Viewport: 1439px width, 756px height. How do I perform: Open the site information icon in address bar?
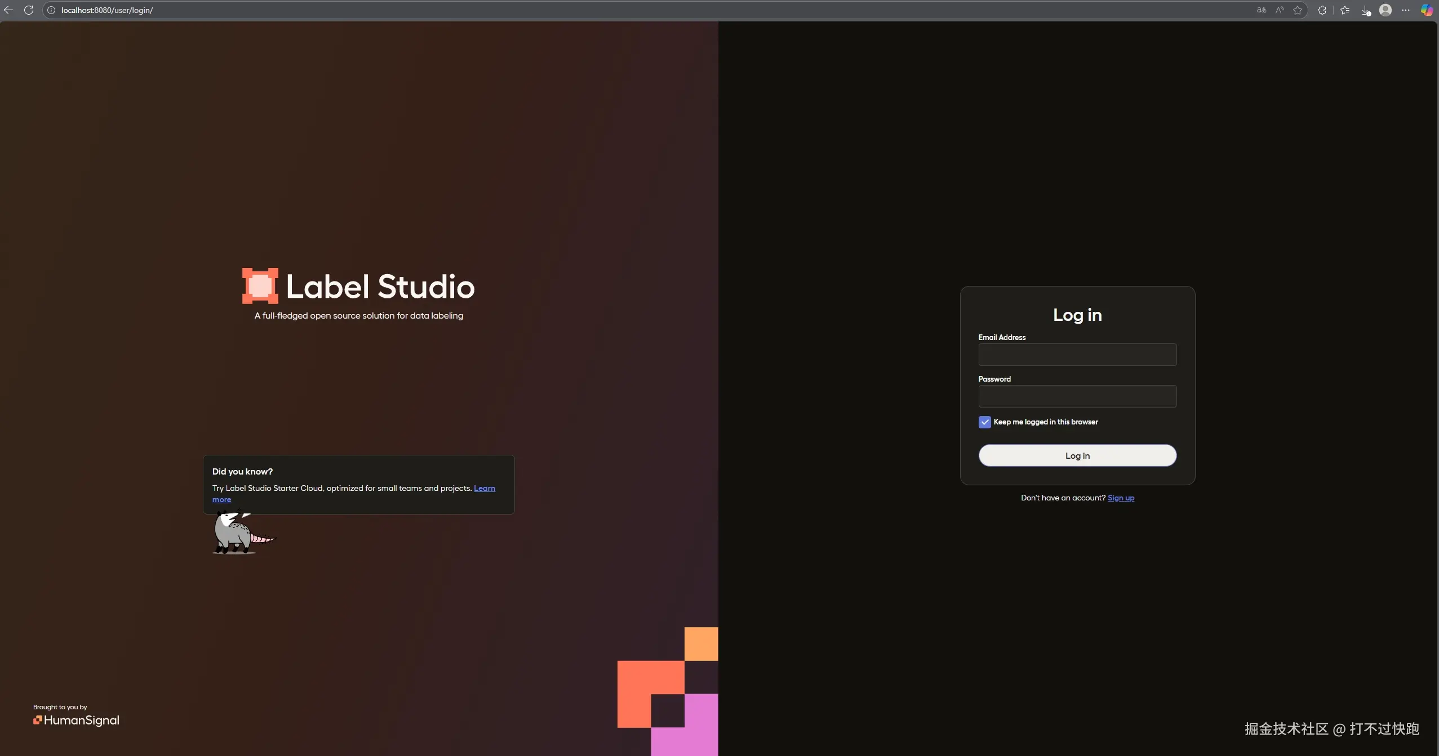(x=51, y=10)
